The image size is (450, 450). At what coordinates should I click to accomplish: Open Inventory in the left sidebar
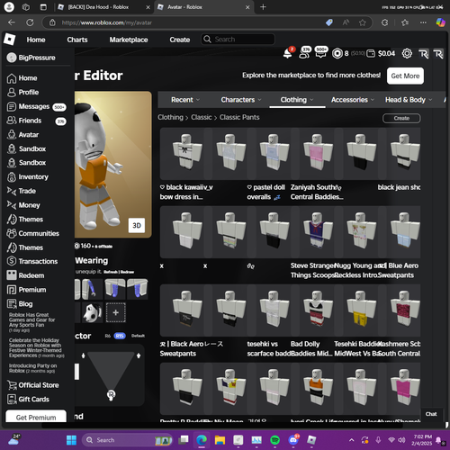pos(28,177)
